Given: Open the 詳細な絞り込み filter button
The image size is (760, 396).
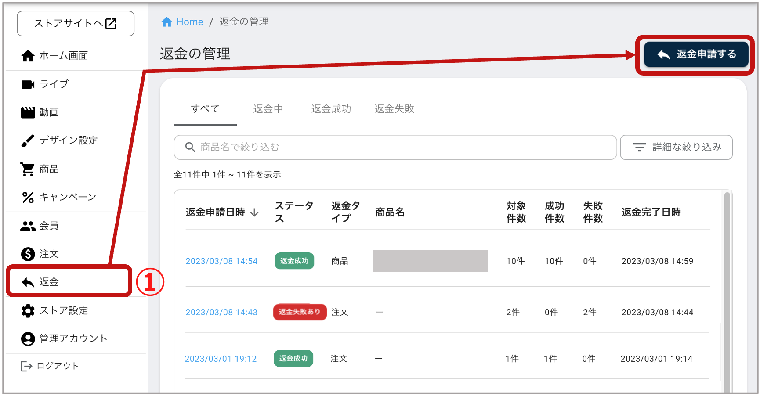Looking at the screenshot, I should pyautogui.click(x=676, y=148).
